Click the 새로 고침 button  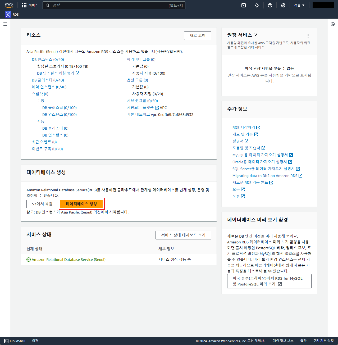[198, 36]
